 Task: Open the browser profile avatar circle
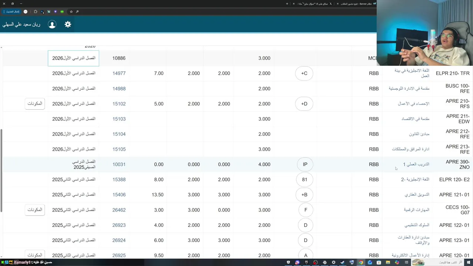click(25, 11)
